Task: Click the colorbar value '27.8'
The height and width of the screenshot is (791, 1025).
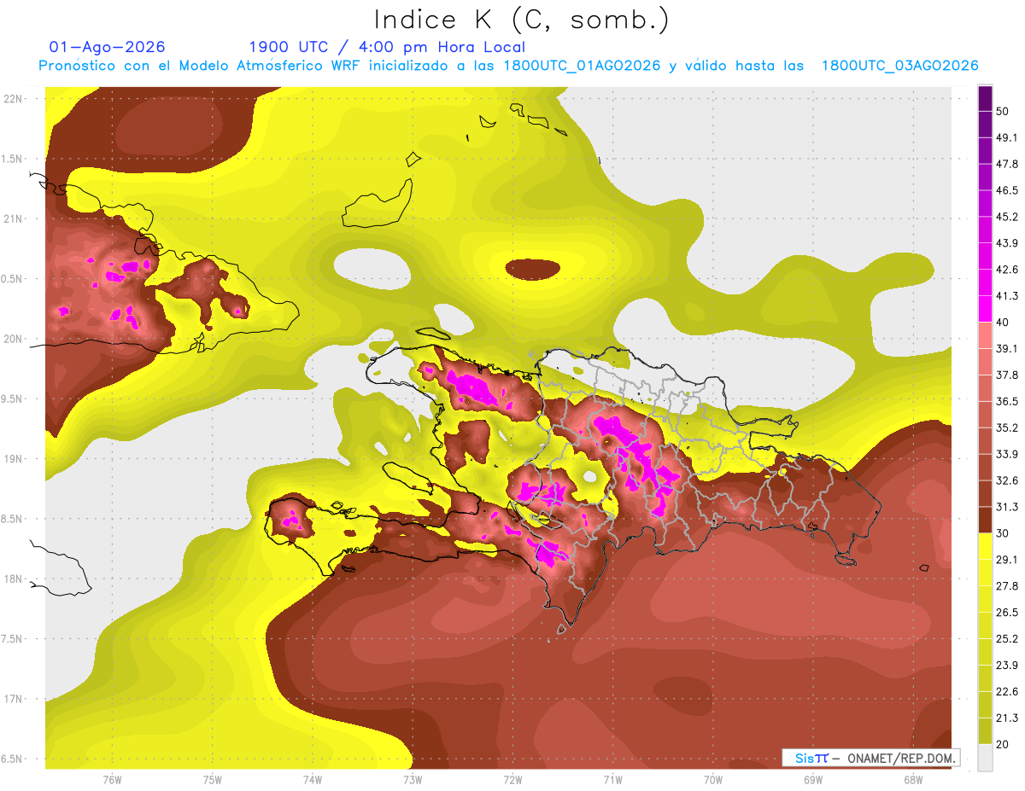Action: click(x=1007, y=586)
